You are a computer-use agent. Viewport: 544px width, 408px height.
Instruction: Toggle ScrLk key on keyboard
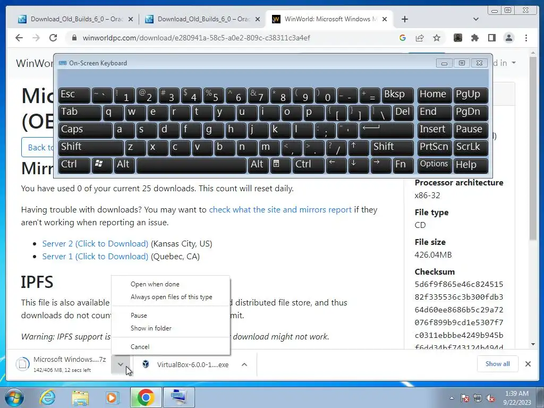click(x=471, y=148)
